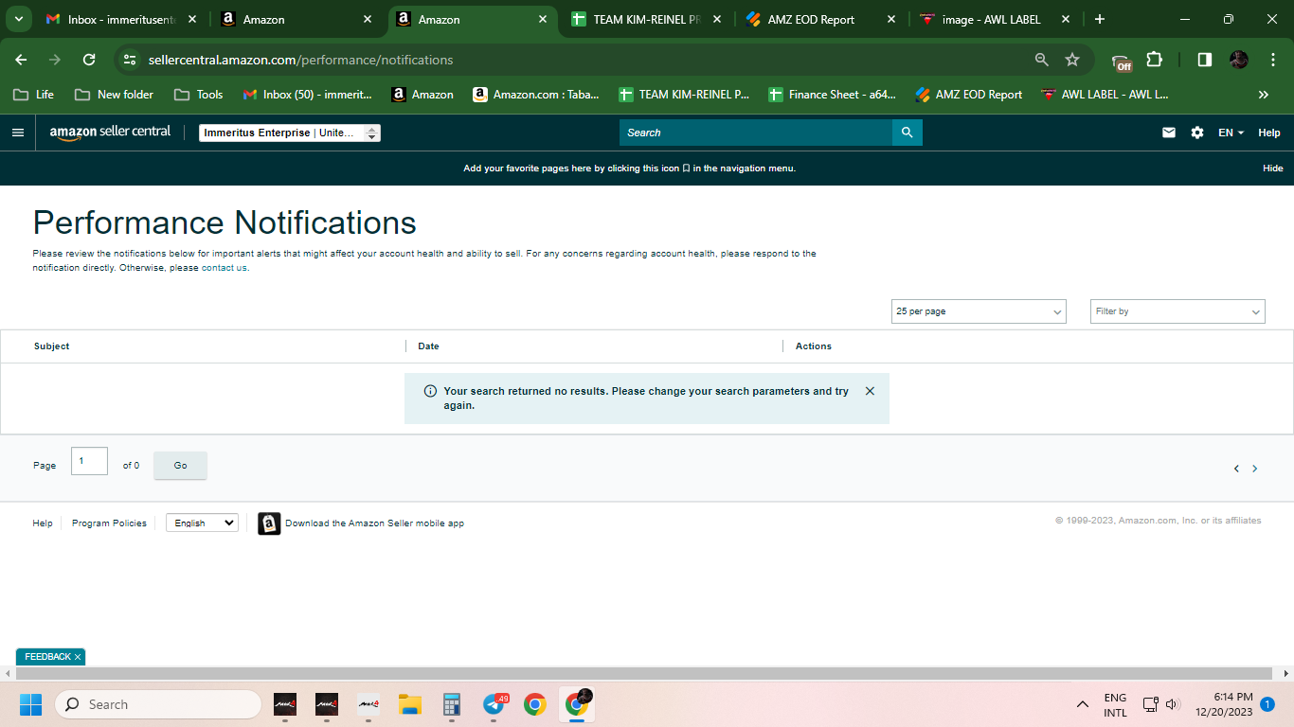Click Download the Amazon Seller mobile app
The height and width of the screenshot is (727, 1294).
[x=374, y=523]
